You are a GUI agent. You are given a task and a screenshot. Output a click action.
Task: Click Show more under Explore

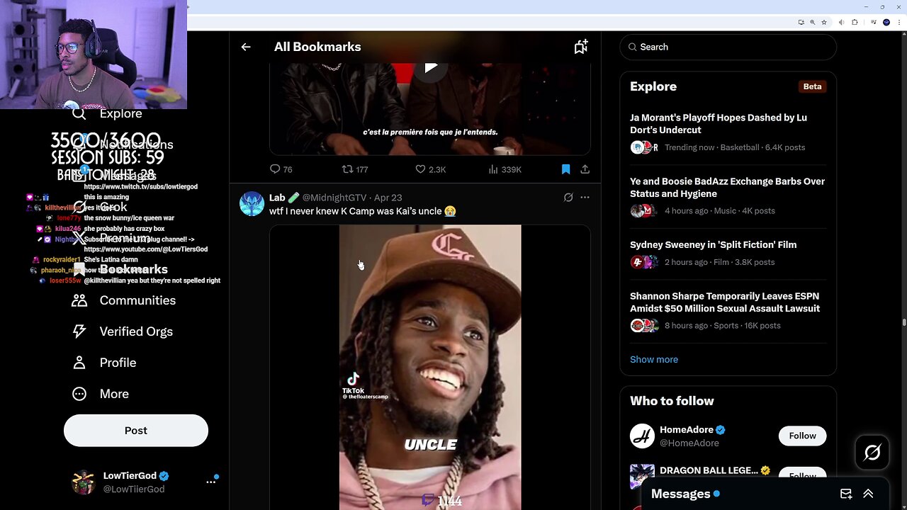click(x=654, y=359)
